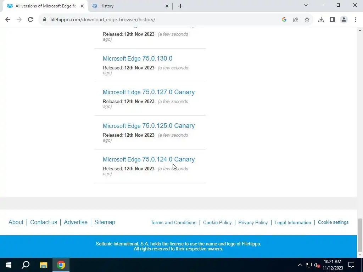Close the History tab
The width and height of the screenshot is (363, 272).
(x=167, y=6)
